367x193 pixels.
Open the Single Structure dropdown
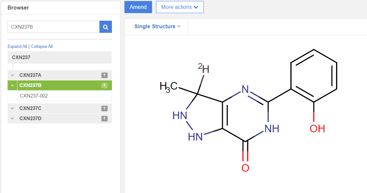click(x=157, y=27)
